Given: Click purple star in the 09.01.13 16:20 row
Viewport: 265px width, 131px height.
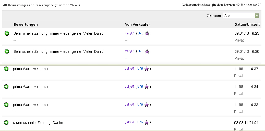Looking at the screenshot, I should coord(147,51).
